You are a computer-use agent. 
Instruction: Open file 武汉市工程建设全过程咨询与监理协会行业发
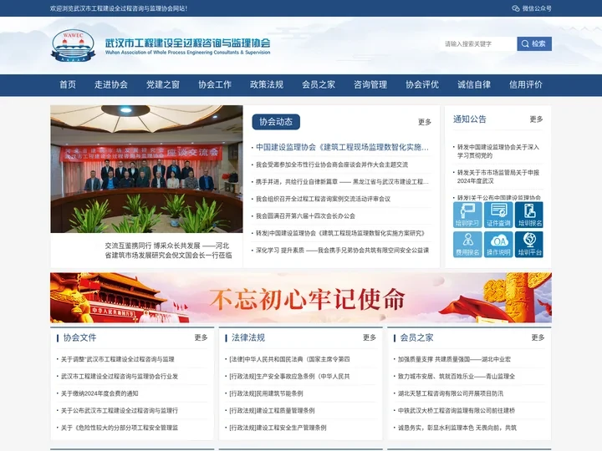(120, 377)
